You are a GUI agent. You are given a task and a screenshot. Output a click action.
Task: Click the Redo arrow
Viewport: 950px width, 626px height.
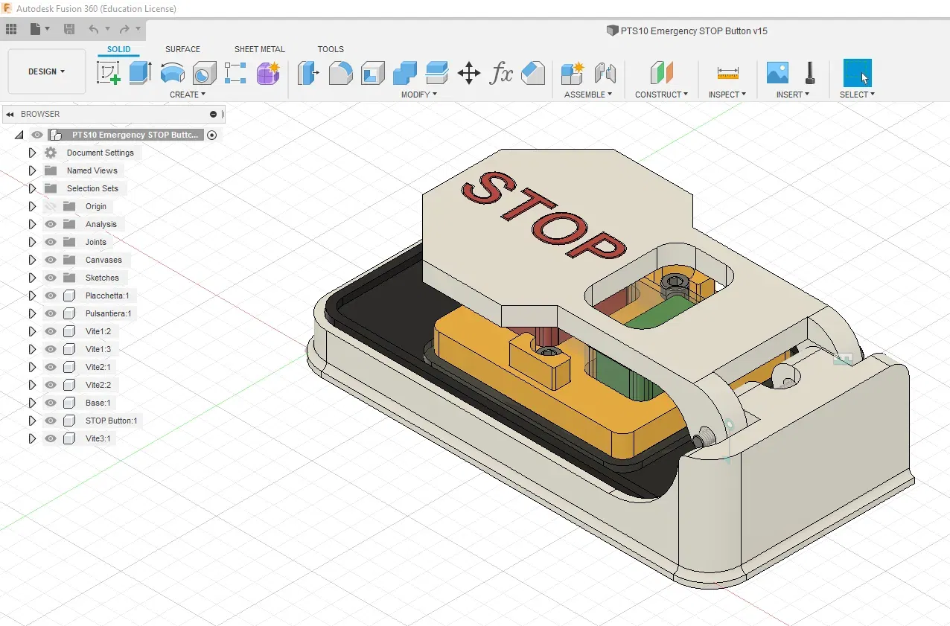pos(124,30)
